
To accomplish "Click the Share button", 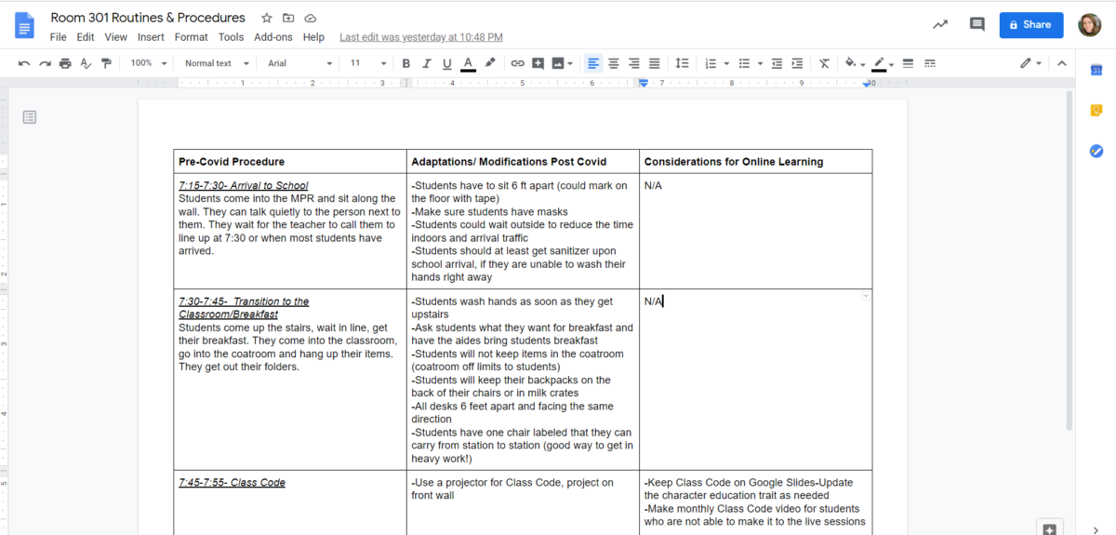I will 1030,25.
